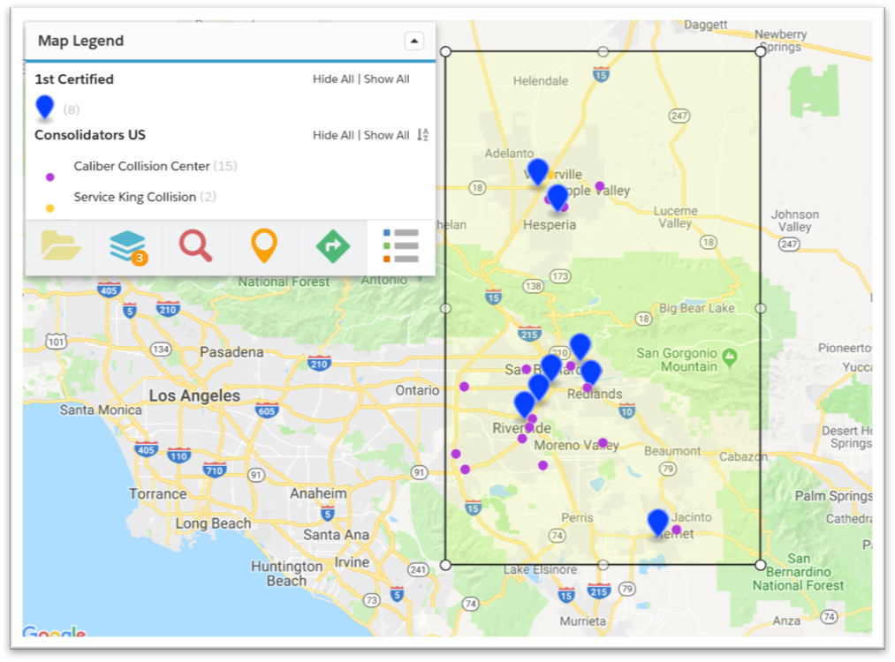The image size is (895, 662).
Task: Click the blue pin nearest Riverside
Action: 524,405
